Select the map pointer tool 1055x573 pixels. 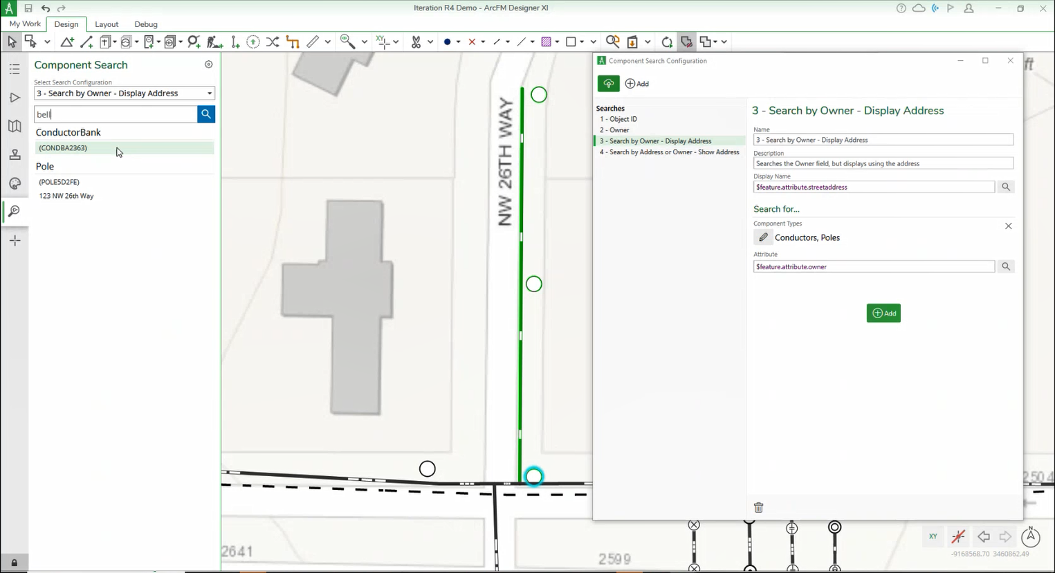pyautogui.click(x=11, y=42)
